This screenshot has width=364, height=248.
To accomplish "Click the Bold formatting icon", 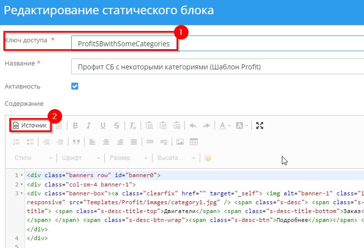I will [x=75, y=125].
